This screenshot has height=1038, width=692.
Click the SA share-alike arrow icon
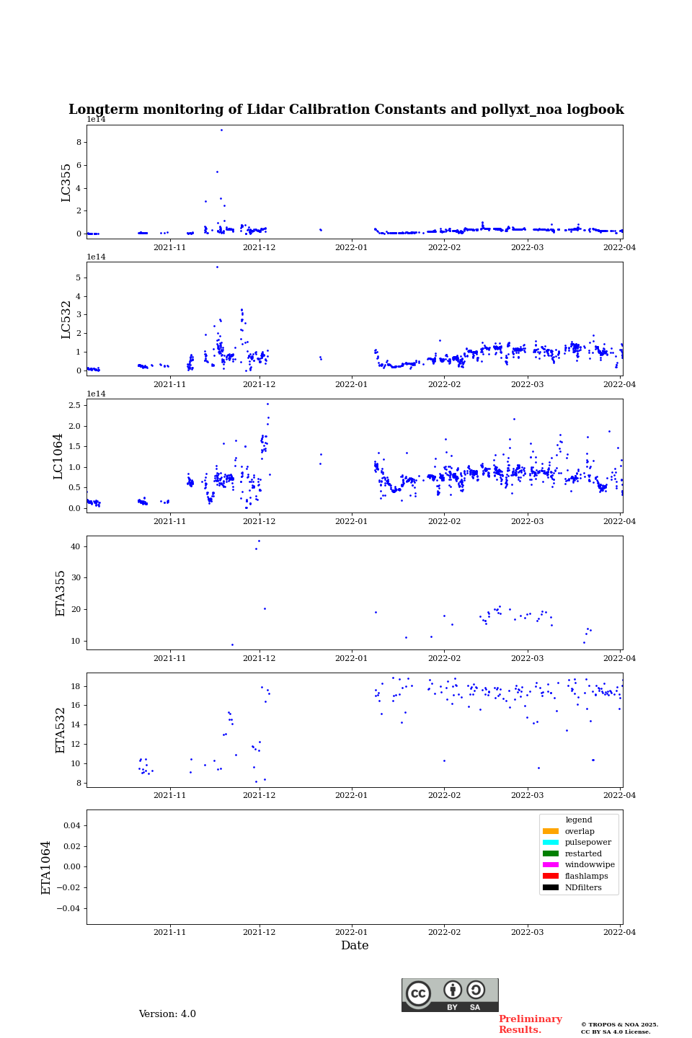pos(476,990)
